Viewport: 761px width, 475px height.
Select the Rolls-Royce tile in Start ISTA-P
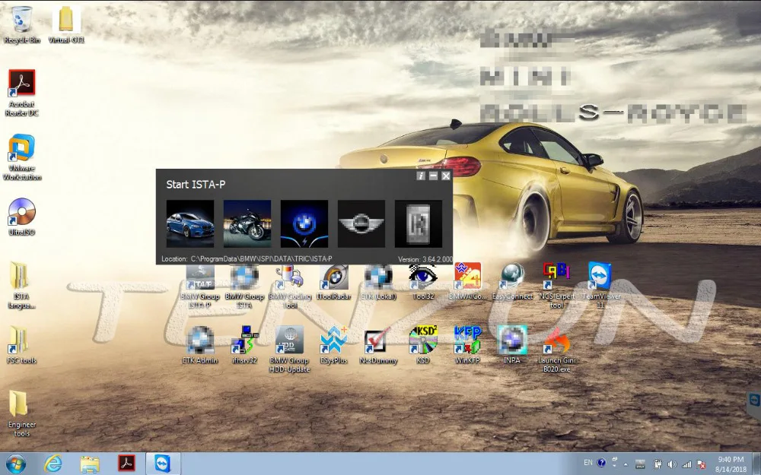coord(419,223)
